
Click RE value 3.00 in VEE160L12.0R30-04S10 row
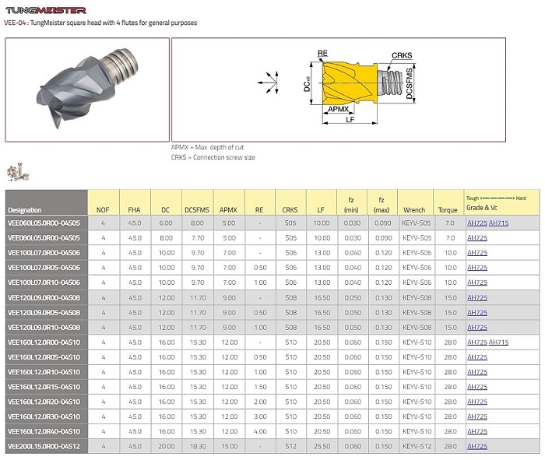260,416
